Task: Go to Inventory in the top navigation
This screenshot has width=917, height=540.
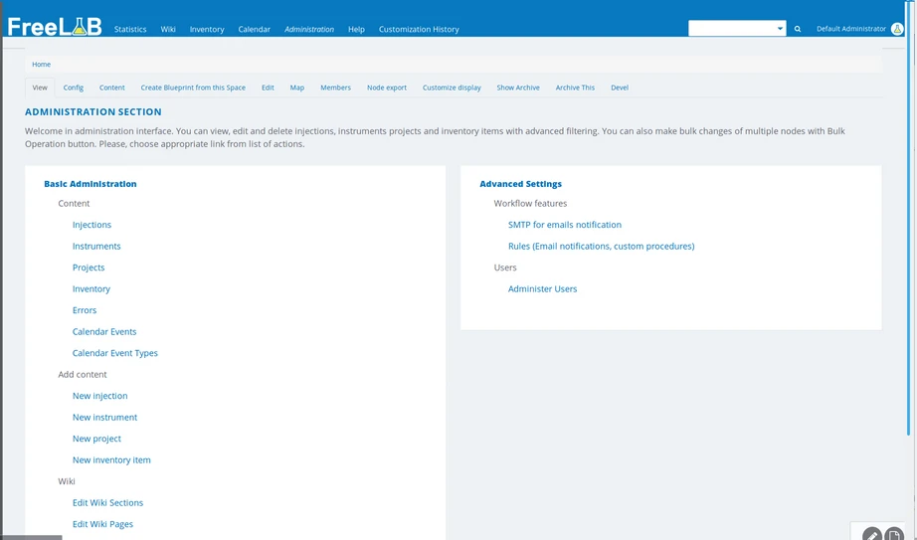Action: point(207,29)
